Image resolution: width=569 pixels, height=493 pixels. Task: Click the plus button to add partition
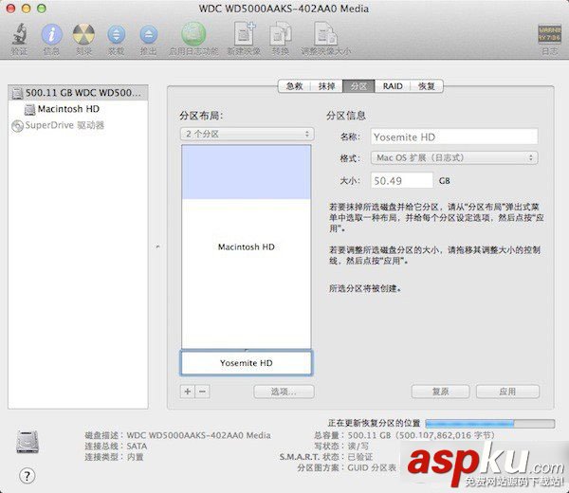pyautogui.click(x=188, y=392)
